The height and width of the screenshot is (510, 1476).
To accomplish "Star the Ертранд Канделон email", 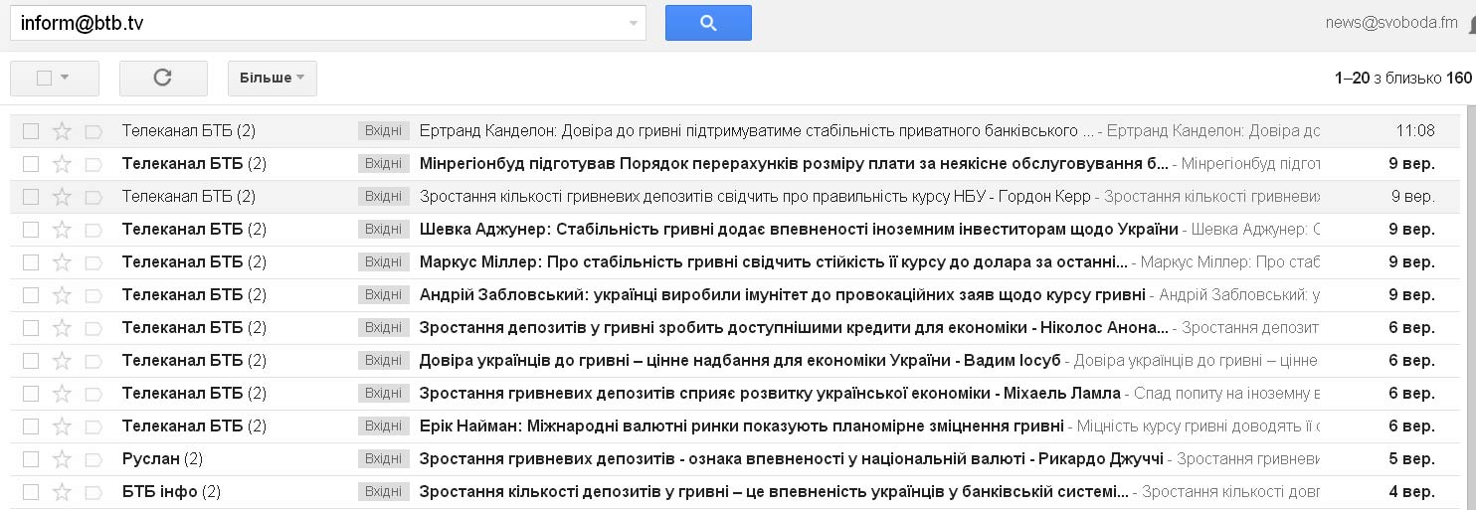I will [x=62, y=131].
